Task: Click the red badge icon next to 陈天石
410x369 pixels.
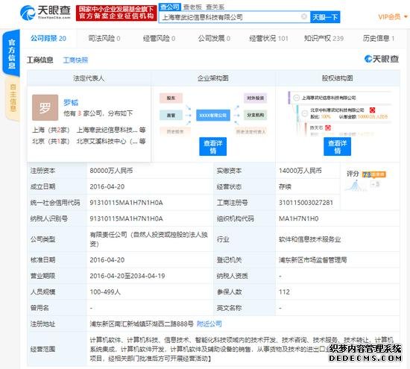Action: click(x=328, y=127)
